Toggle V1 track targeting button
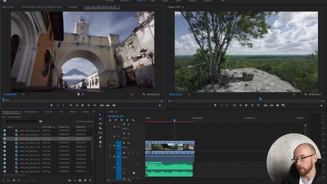This screenshot has height=184, width=327. pyautogui.click(x=119, y=145)
